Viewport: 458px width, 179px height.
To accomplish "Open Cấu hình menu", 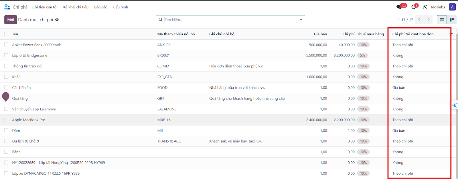I will [121, 7].
